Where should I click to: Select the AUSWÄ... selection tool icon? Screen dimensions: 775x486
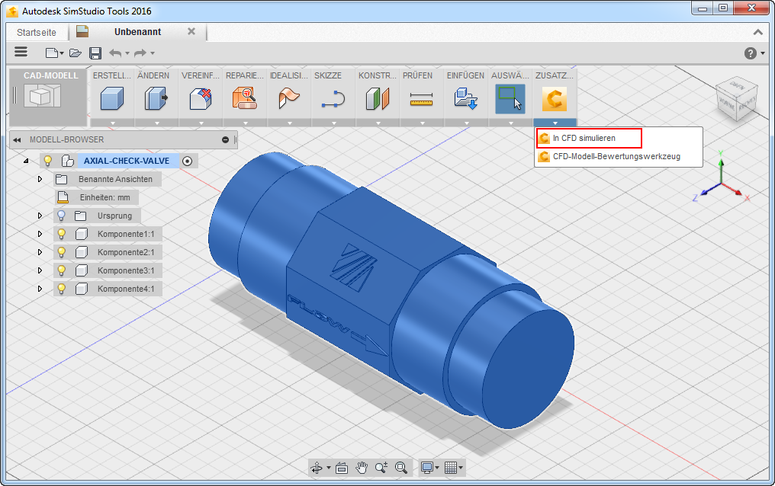tap(510, 99)
